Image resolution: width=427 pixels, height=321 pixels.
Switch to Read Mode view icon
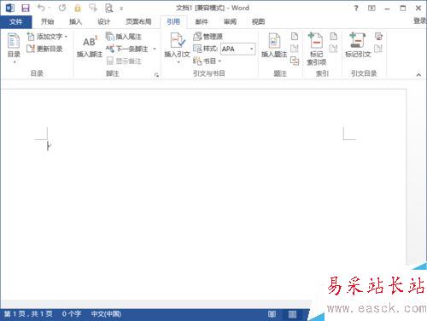(x=272, y=314)
